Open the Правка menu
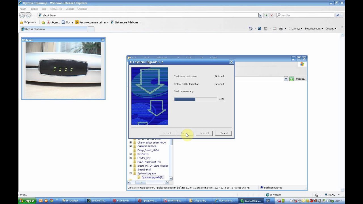Viewport: 363px width, 204px height. click(34, 9)
